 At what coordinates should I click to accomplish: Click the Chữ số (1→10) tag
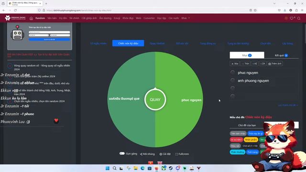tap(250, 146)
